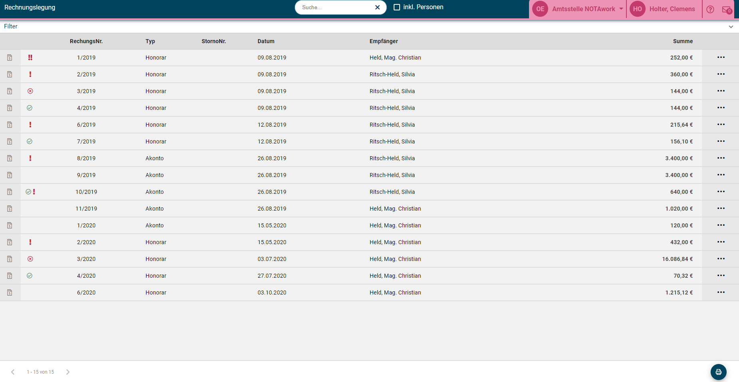Image resolution: width=739 pixels, height=382 pixels.
Task: Go to next page arrow
Action: click(x=68, y=372)
